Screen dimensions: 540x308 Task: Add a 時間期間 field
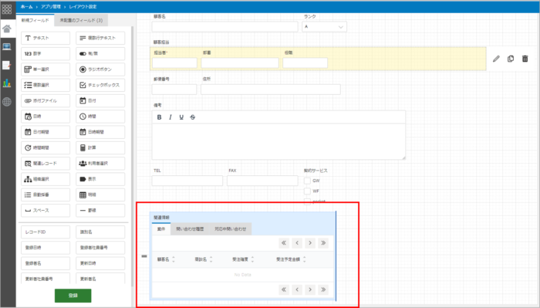click(46, 147)
